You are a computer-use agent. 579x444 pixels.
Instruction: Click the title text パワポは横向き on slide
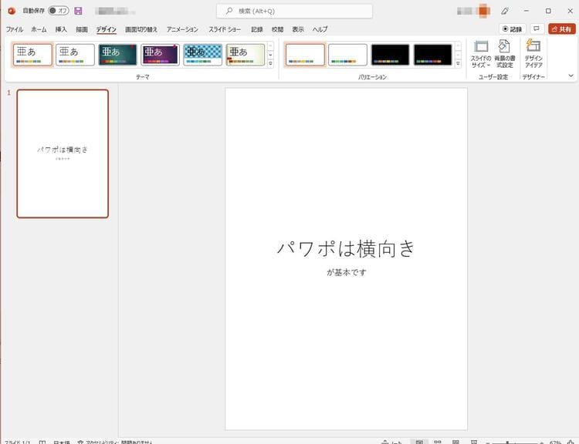pyautogui.click(x=346, y=248)
